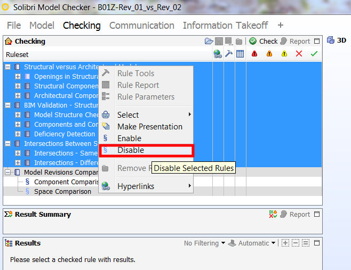Choose Disable in context menu
351x270 pixels.
(146, 150)
